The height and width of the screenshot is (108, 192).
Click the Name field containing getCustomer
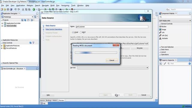[112, 27]
